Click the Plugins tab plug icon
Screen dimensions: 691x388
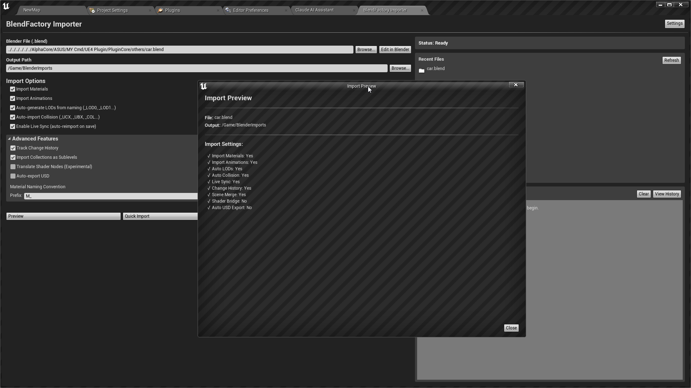[160, 10]
